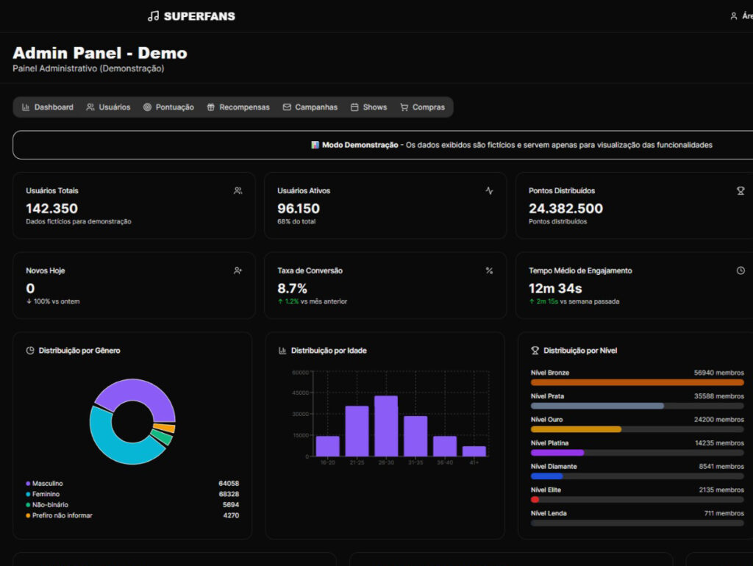Open the Shows tab
Viewport: 753px width, 566px height.
point(369,107)
